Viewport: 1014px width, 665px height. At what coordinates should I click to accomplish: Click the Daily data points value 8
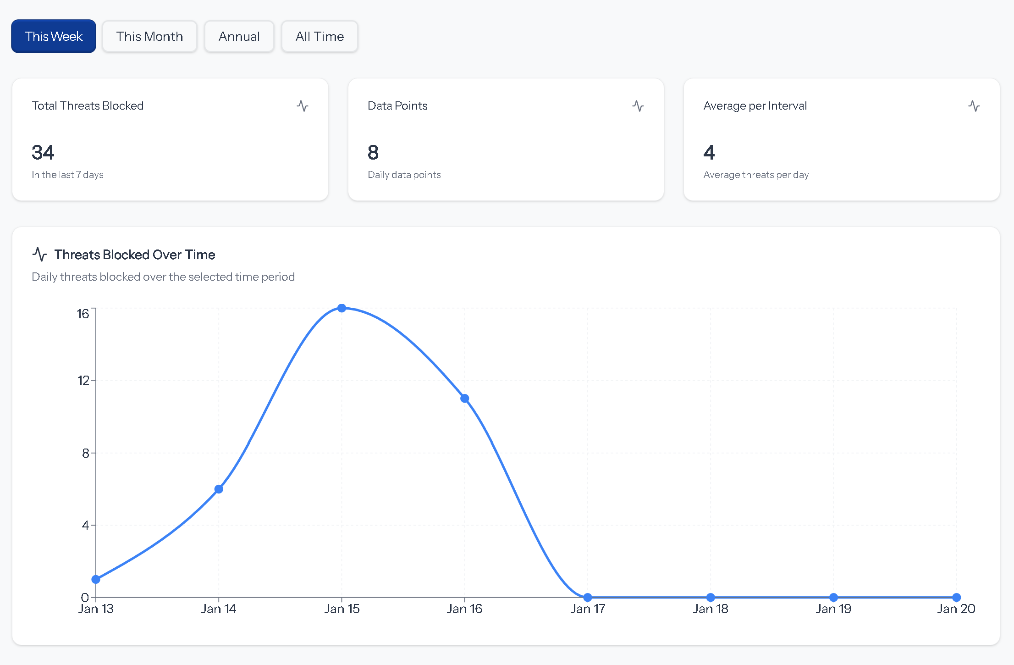[372, 152]
